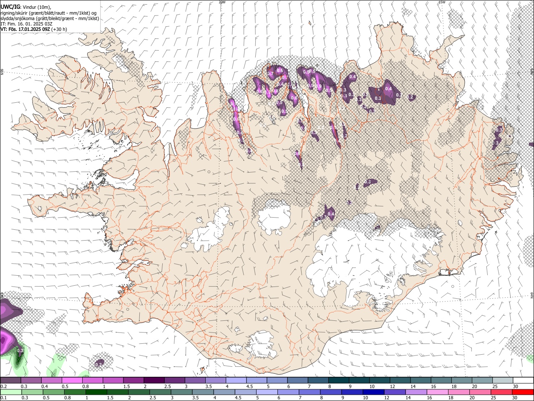Pick the rain-scale swatch between 2 and 2.5

[139, 392]
